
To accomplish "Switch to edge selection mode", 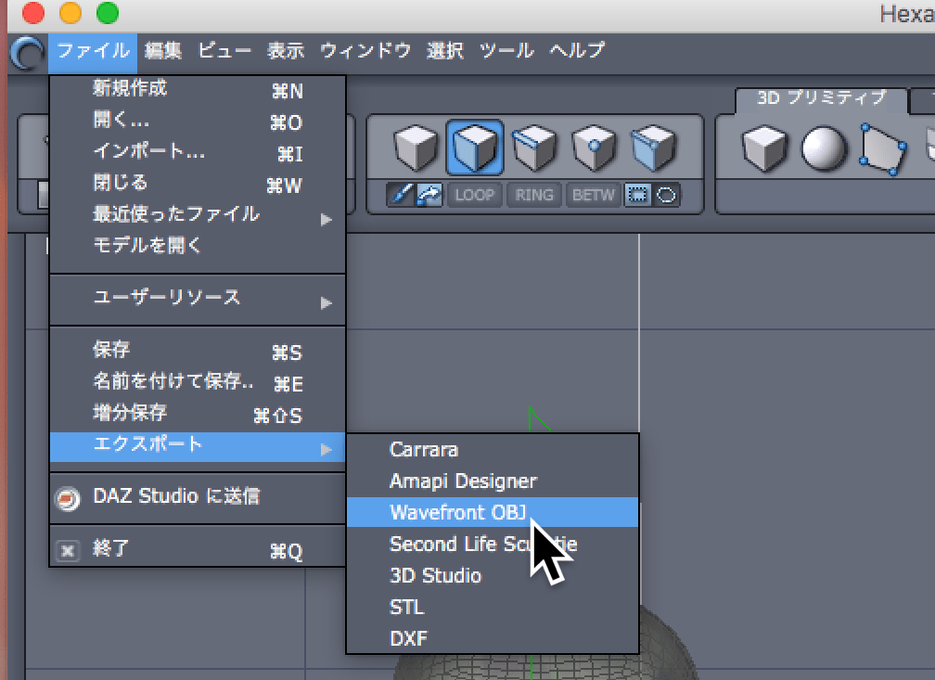I will coord(533,147).
